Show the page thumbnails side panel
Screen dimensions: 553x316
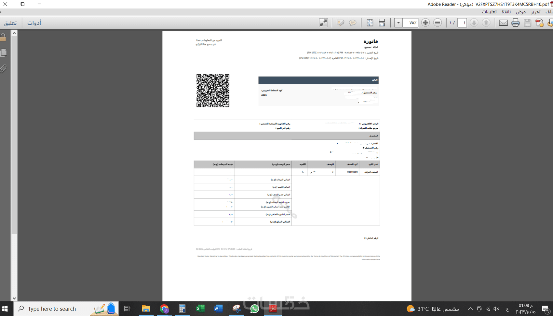pyautogui.click(x=4, y=53)
